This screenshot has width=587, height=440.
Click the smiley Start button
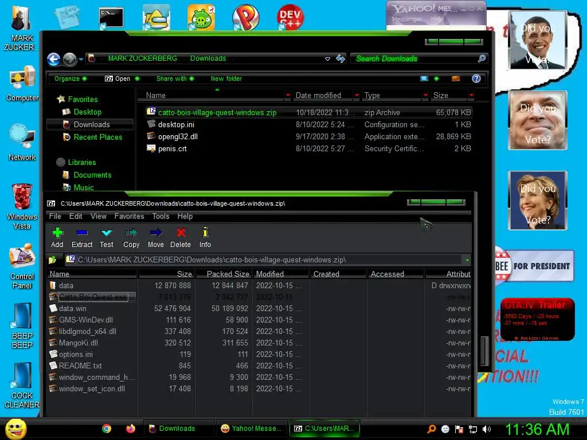pos(15,429)
